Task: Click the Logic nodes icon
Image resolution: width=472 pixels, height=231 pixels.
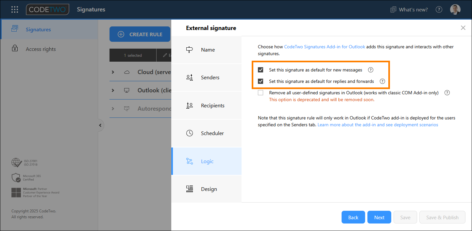Action: click(x=190, y=161)
